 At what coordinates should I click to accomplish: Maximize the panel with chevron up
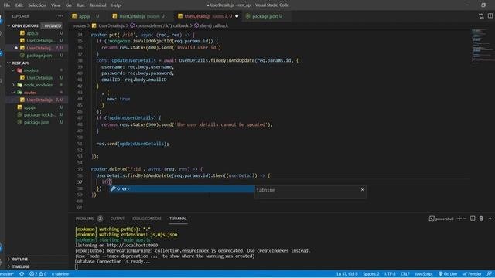tap(490, 219)
